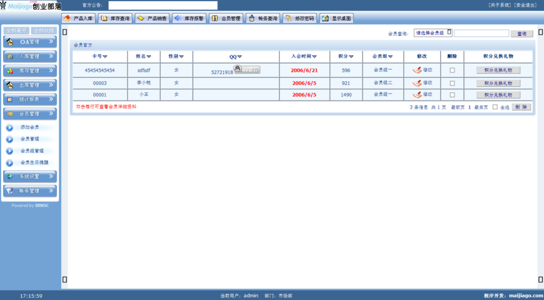Click 积分兑换礼物 button for 00003 row

pyautogui.click(x=498, y=83)
